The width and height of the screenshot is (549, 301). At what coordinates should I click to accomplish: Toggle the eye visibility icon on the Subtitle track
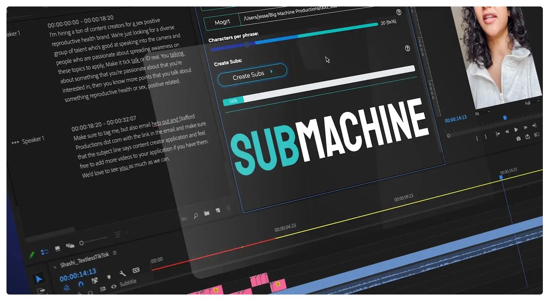click(114, 286)
